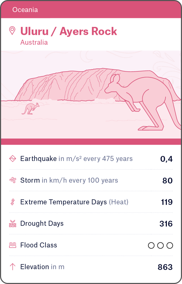Click the Uluru / Ayers Rock title
182x284 pixels.
pos(69,31)
